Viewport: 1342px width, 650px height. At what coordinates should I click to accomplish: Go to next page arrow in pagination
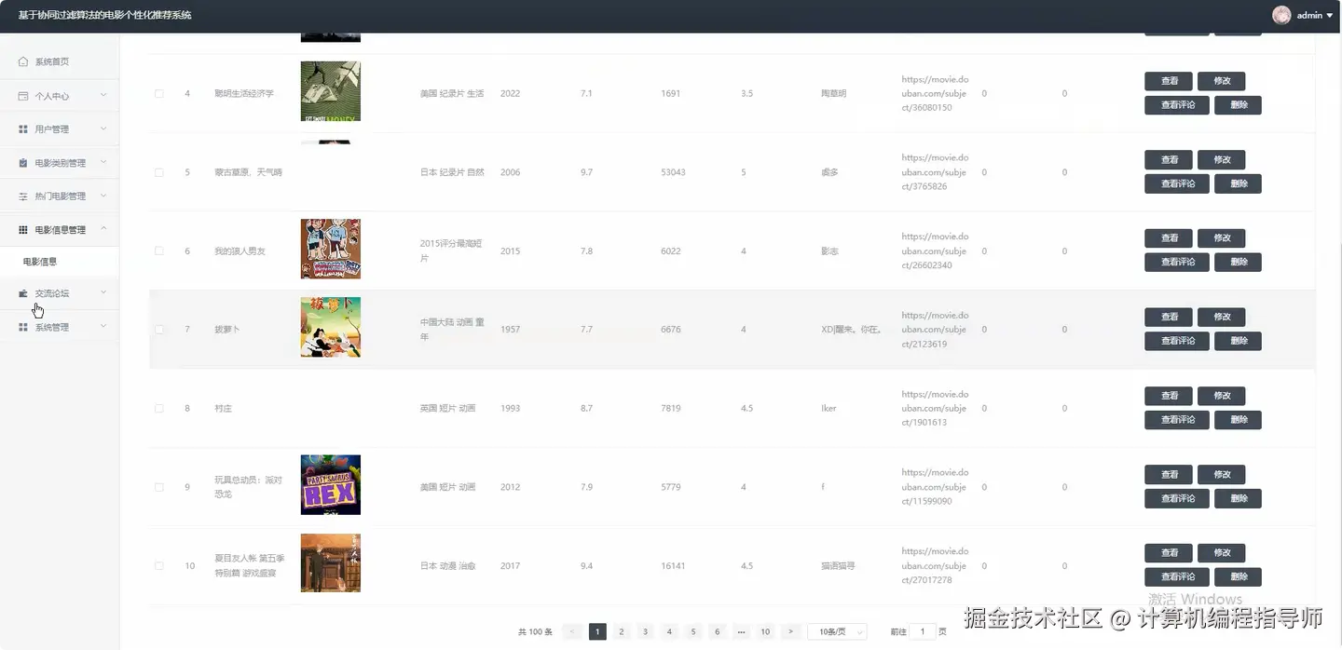pos(790,631)
